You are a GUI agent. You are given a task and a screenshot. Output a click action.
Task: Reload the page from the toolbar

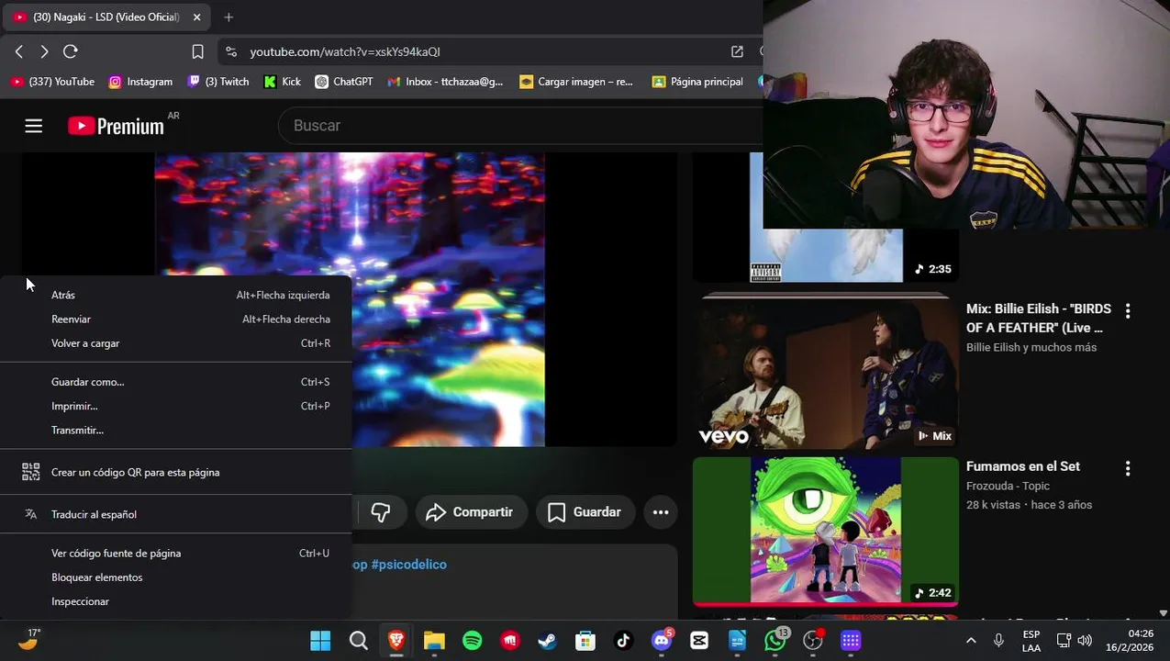[x=71, y=51]
